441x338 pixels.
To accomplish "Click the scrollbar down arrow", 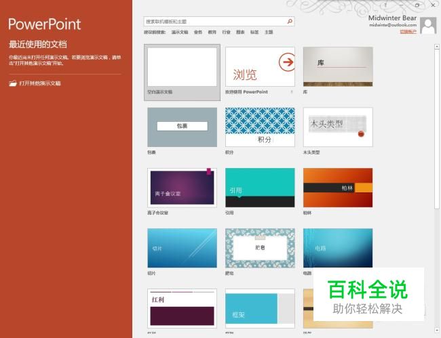I will click(x=437, y=330).
